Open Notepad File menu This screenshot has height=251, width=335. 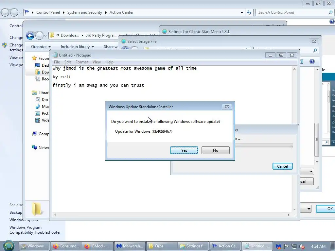(57, 62)
